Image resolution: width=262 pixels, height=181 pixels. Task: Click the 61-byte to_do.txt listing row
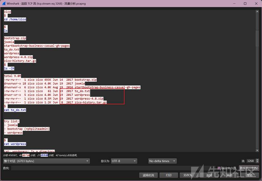coord(47,91)
